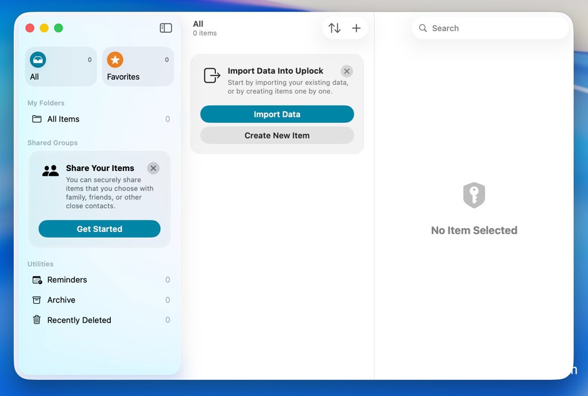This screenshot has width=588, height=396.
Task: Click the My Folders section header
Action: (x=46, y=103)
